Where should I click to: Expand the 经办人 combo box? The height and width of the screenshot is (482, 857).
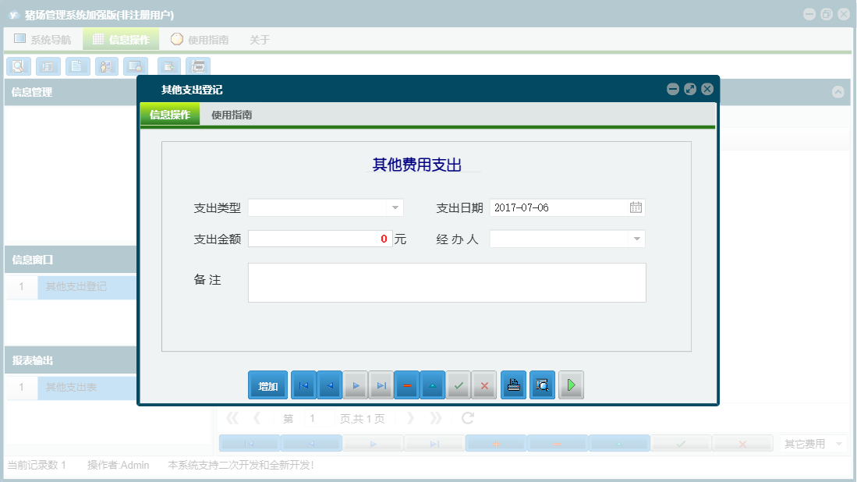pos(636,239)
